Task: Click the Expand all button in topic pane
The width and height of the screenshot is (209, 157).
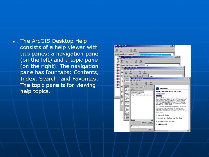Action: pos(159,96)
